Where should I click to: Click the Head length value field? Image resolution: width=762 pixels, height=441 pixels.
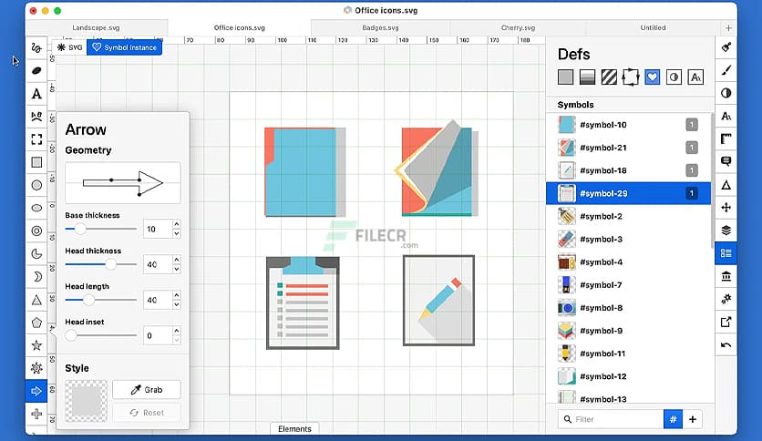(x=158, y=300)
